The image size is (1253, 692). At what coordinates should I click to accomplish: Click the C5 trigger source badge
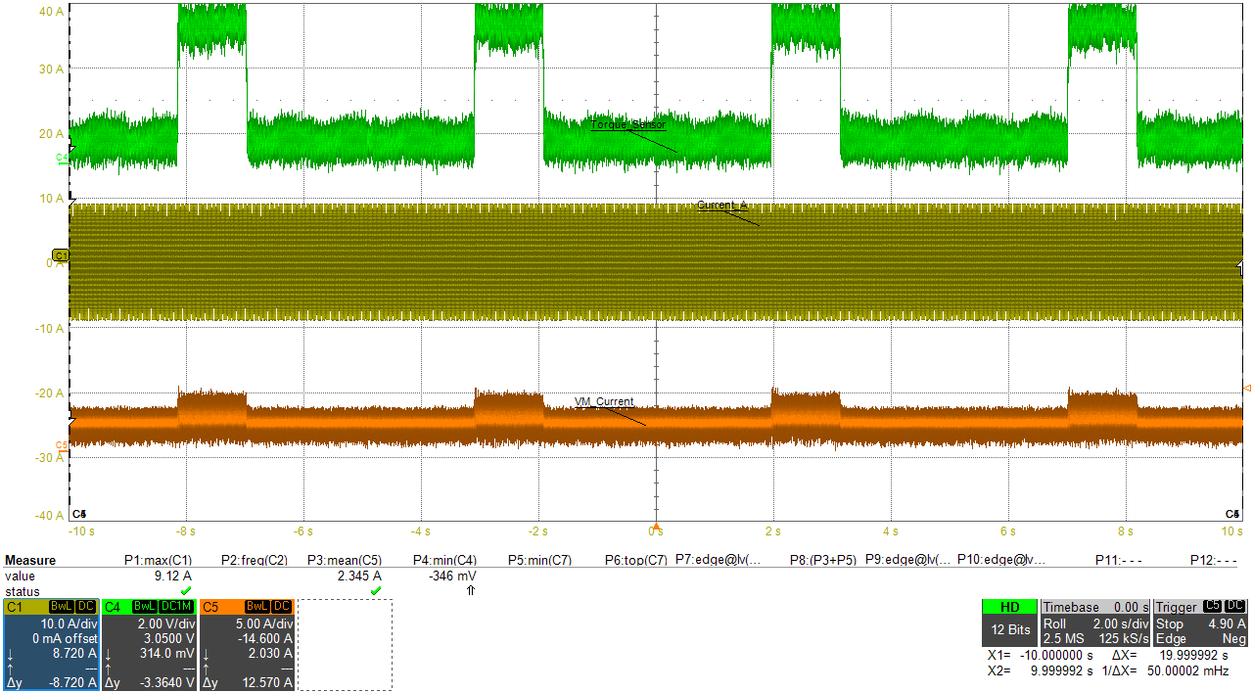pyautogui.click(x=1211, y=607)
